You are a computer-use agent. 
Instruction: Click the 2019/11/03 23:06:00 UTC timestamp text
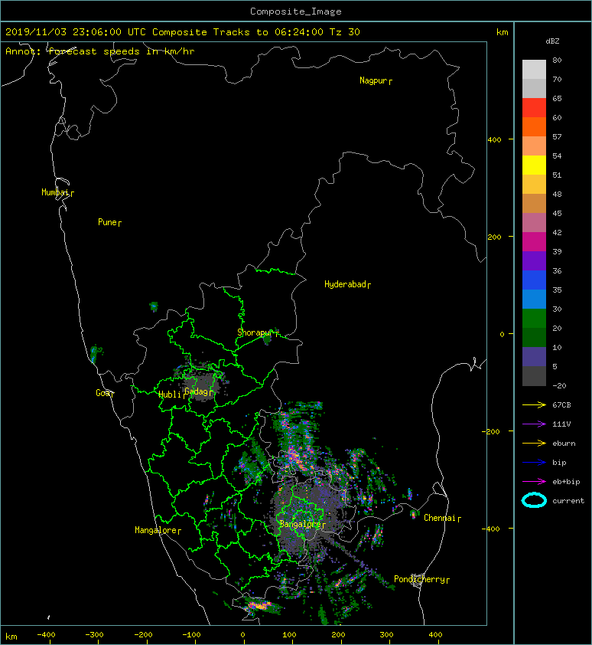(76, 32)
